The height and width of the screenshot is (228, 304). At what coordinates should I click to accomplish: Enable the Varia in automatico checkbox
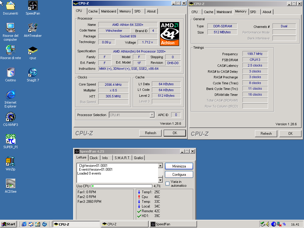tap(167, 183)
